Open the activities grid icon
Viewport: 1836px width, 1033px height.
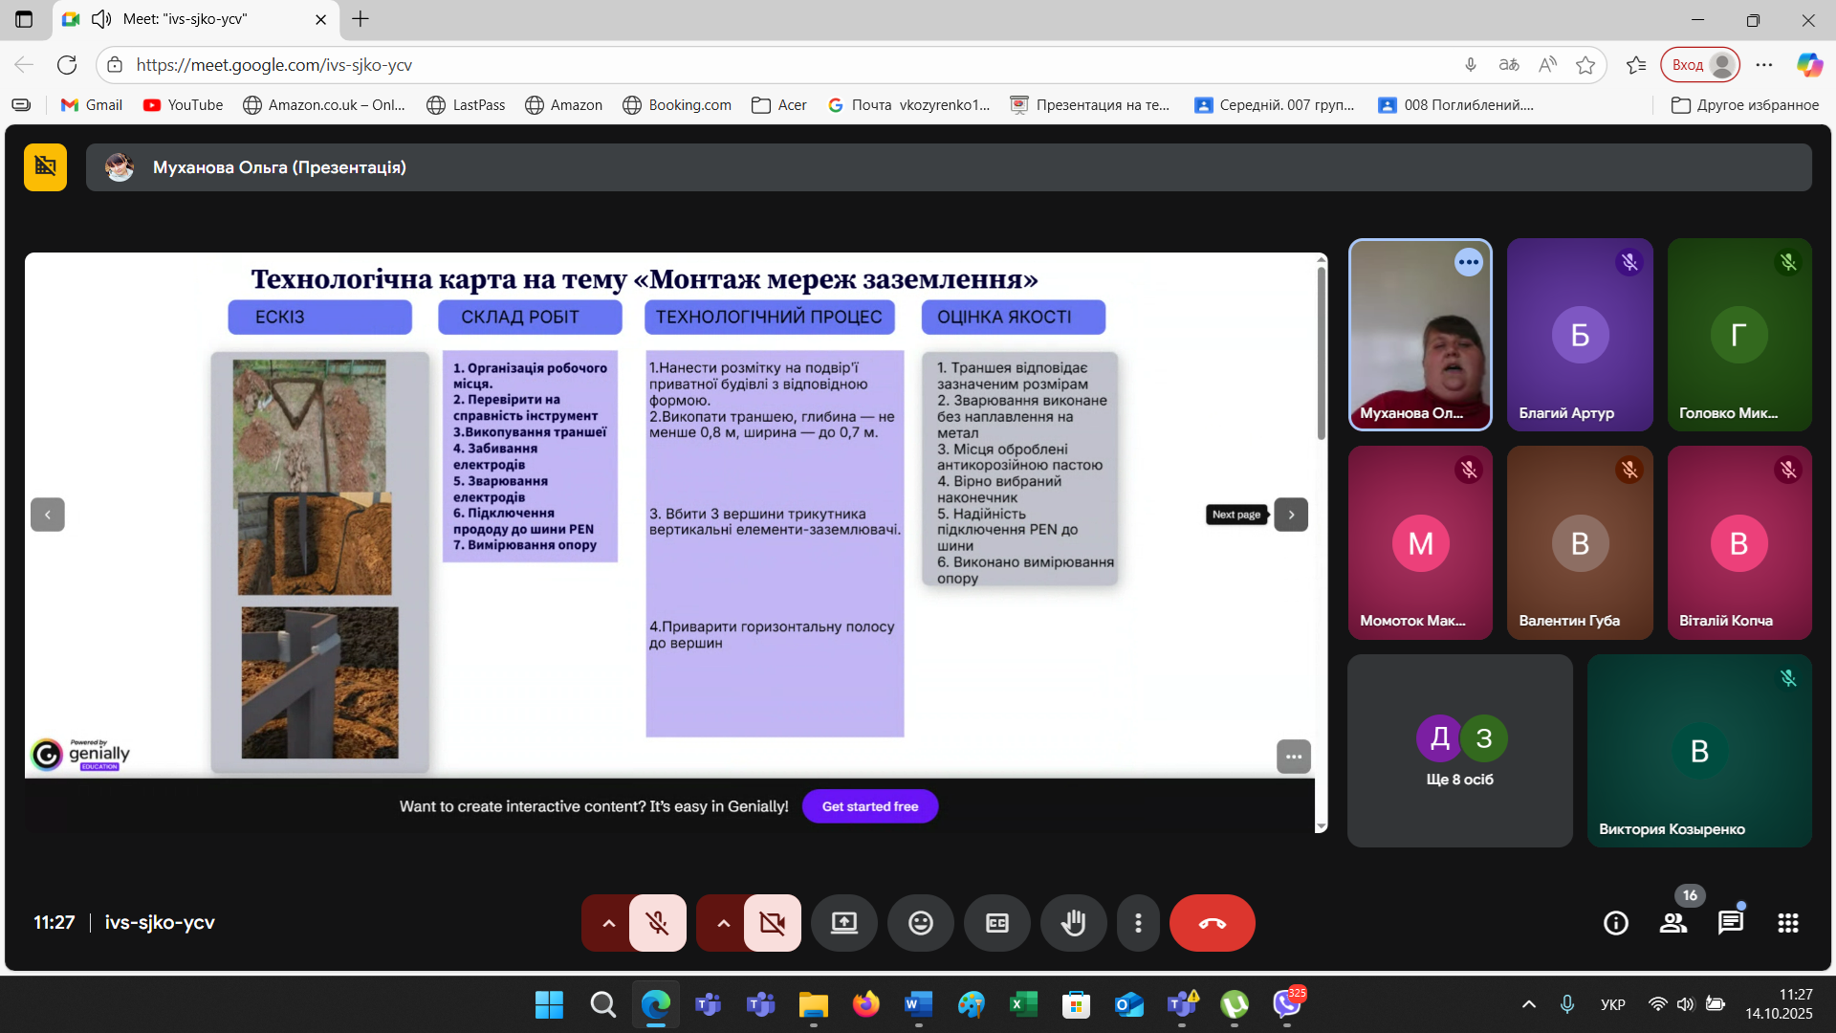point(1787,923)
